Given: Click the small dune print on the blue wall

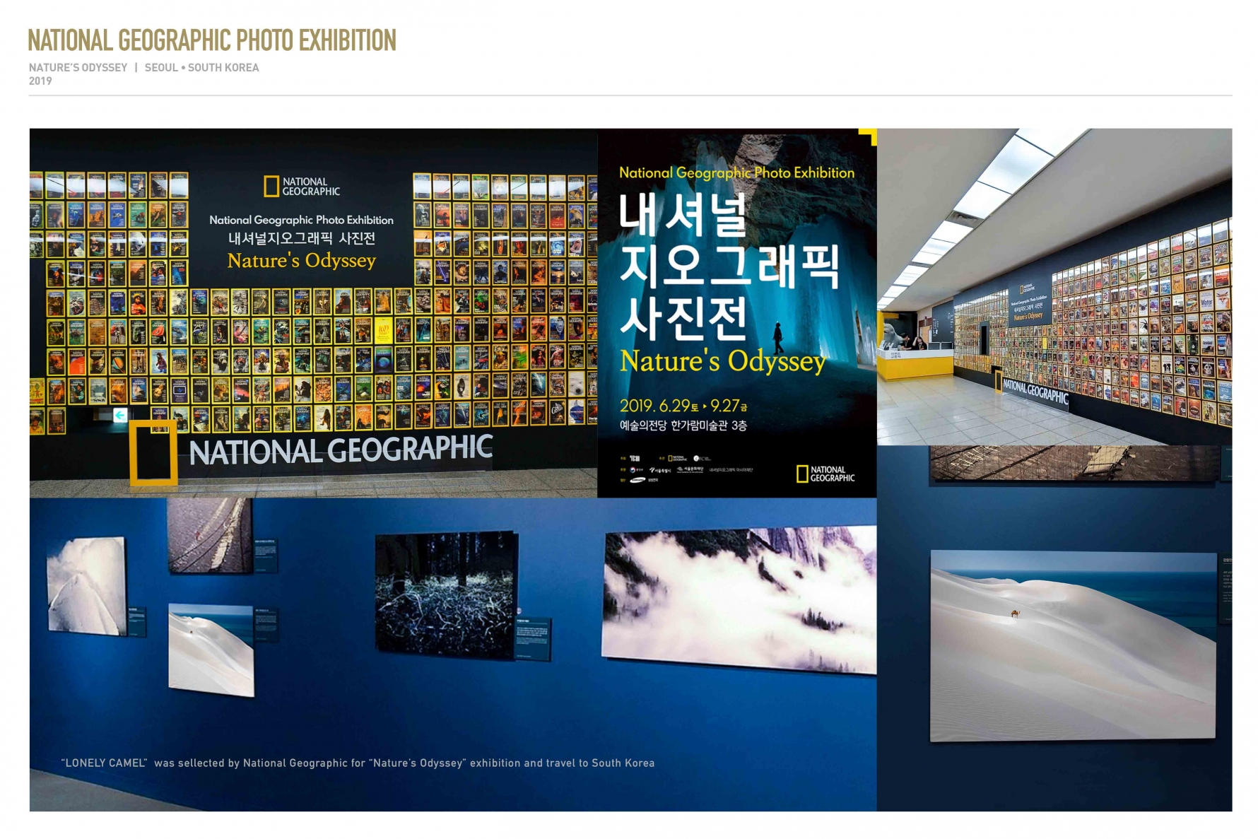Looking at the screenshot, I should tap(211, 650).
